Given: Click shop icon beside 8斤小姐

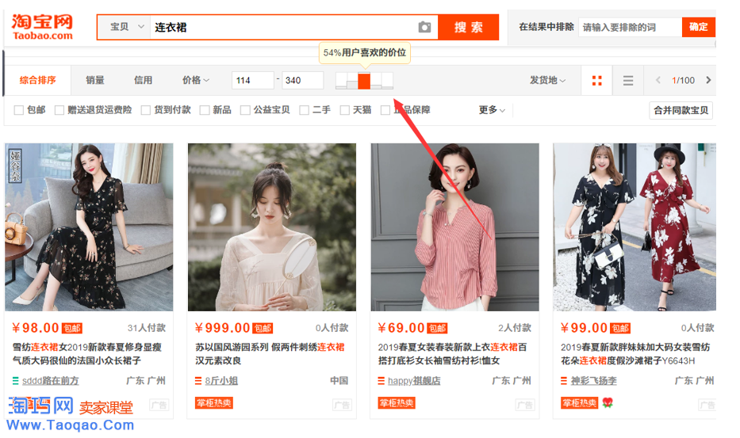Looking at the screenshot, I should coord(198,380).
